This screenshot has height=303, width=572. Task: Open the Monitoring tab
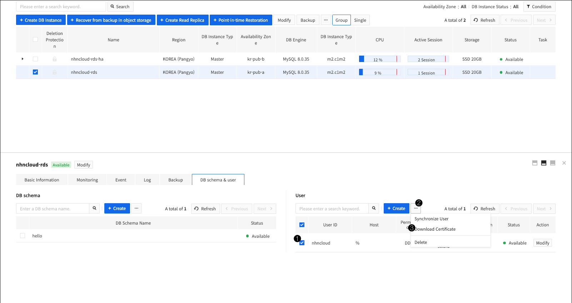click(x=87, y=180)
